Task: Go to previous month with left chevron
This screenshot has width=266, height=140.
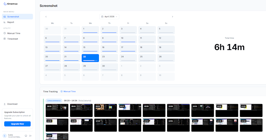Action: [46, 17]
